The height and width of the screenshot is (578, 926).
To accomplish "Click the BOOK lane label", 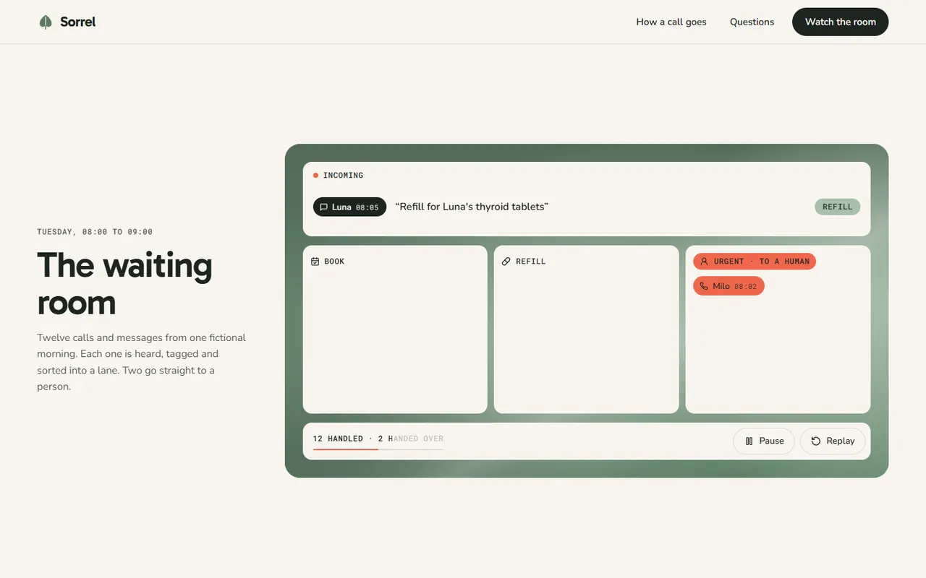I will pyautogui.click(x=334, y=262).
